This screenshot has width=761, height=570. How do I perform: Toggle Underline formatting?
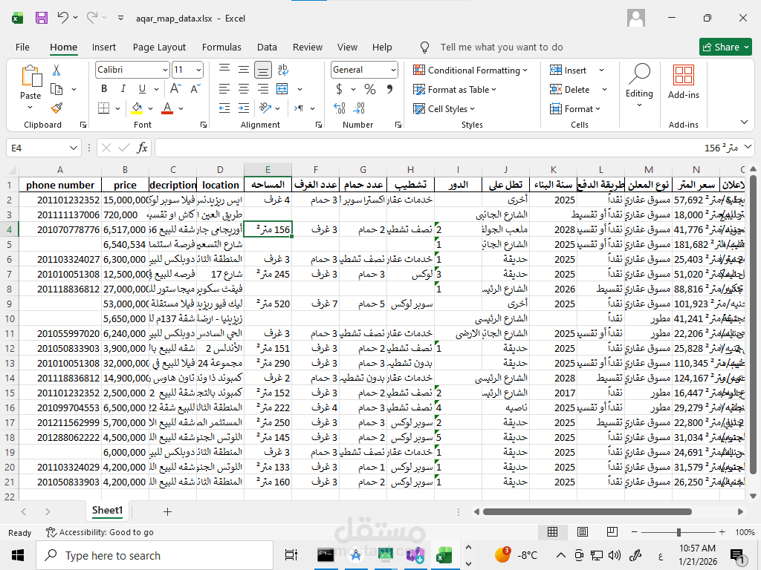[142, 89]
